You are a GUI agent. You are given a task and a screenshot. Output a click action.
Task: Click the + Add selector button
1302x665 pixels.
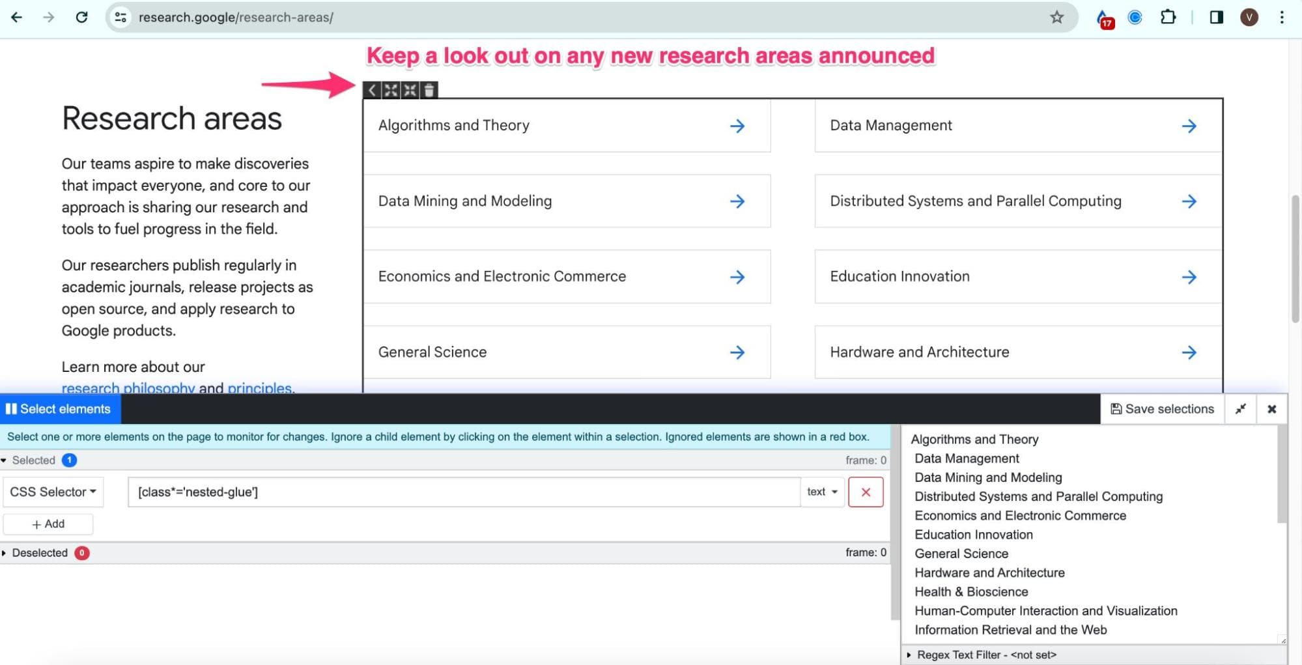(x=48, y=524)
